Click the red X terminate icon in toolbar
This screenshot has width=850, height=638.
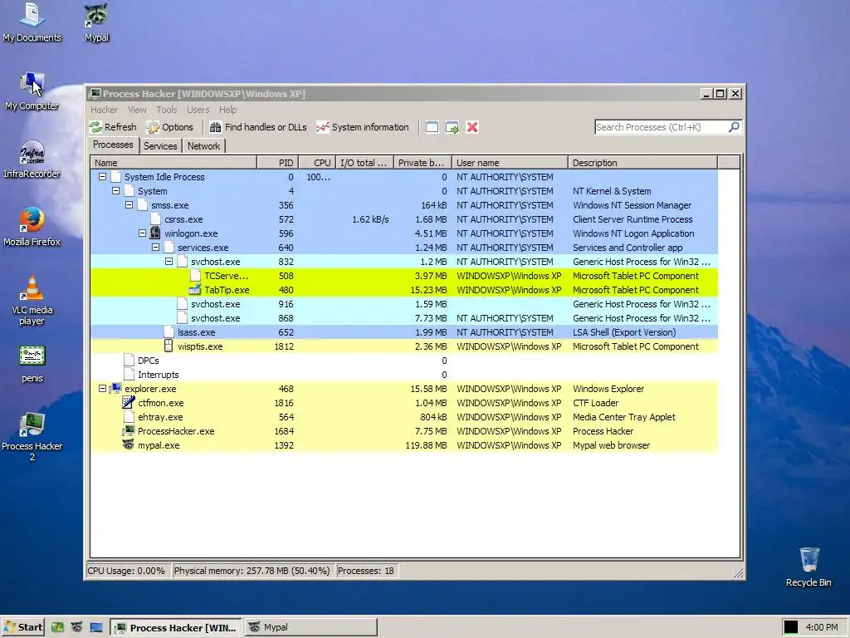tap(472, 127)
